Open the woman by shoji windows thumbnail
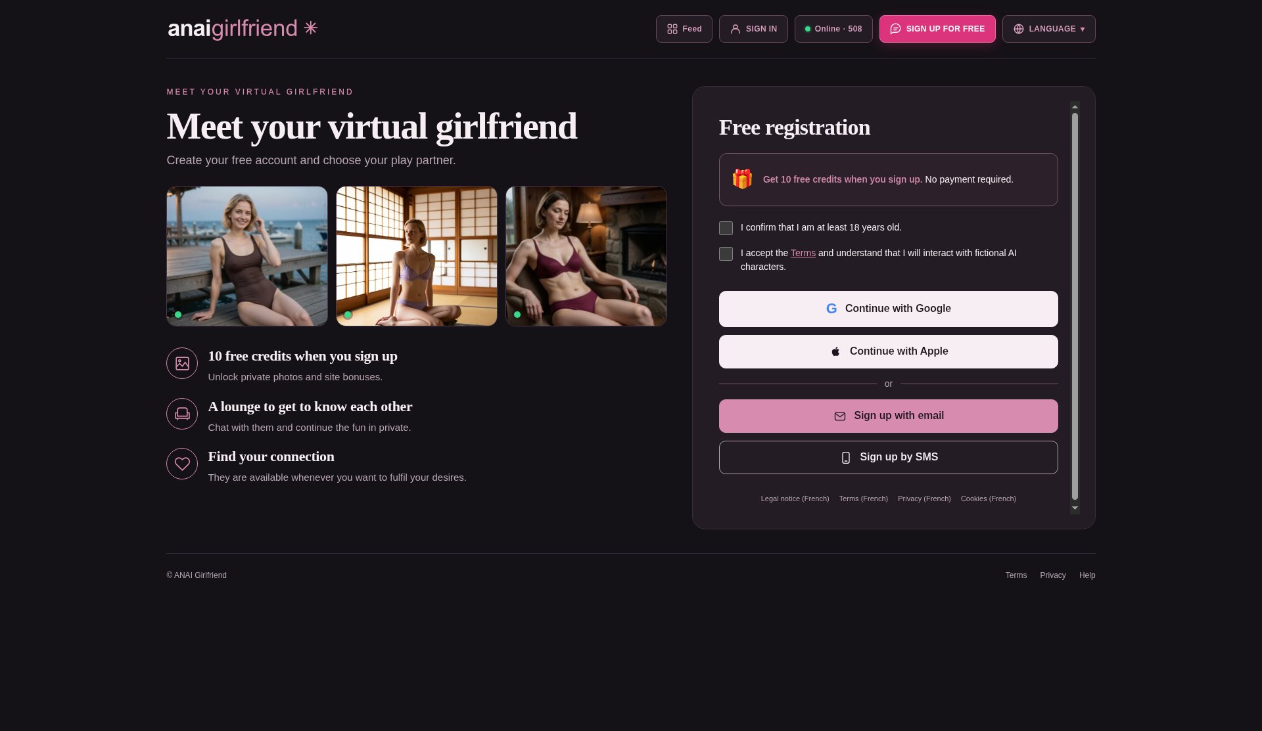Image resolution: width=1262 pixels, height=731 pixels. click(x=417, y=256)
